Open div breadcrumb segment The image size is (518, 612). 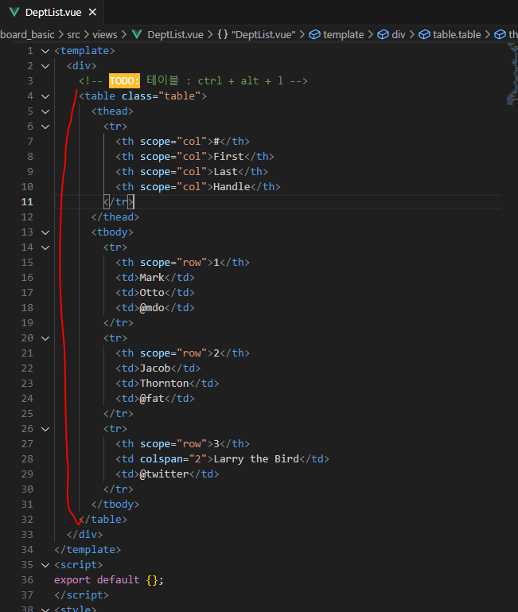399,35
